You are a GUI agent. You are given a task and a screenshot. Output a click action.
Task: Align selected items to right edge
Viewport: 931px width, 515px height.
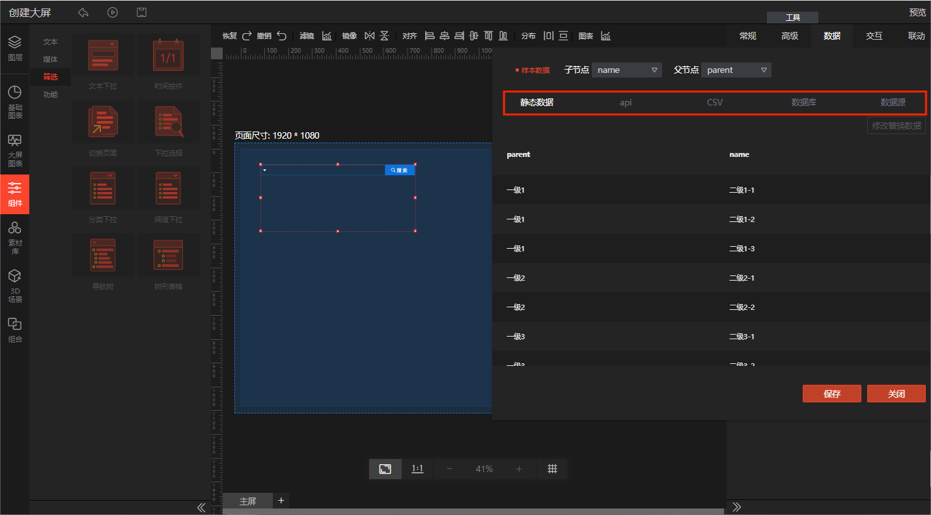click(460, 36)
